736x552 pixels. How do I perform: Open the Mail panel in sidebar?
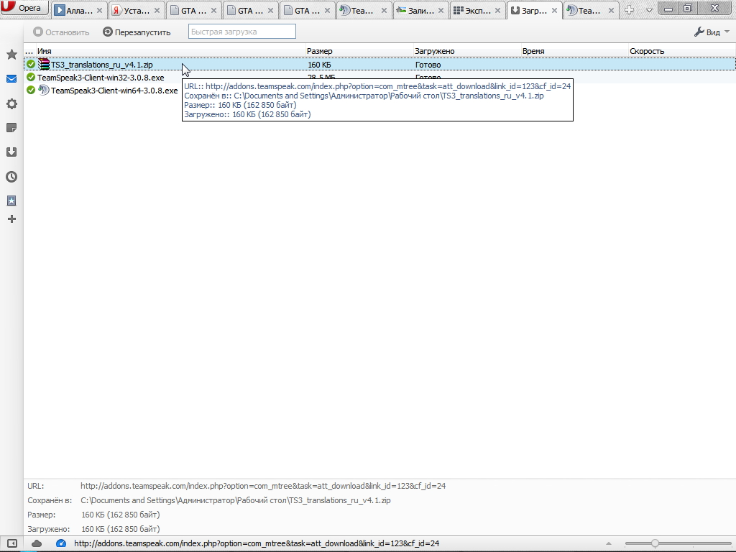coord(11,79)
